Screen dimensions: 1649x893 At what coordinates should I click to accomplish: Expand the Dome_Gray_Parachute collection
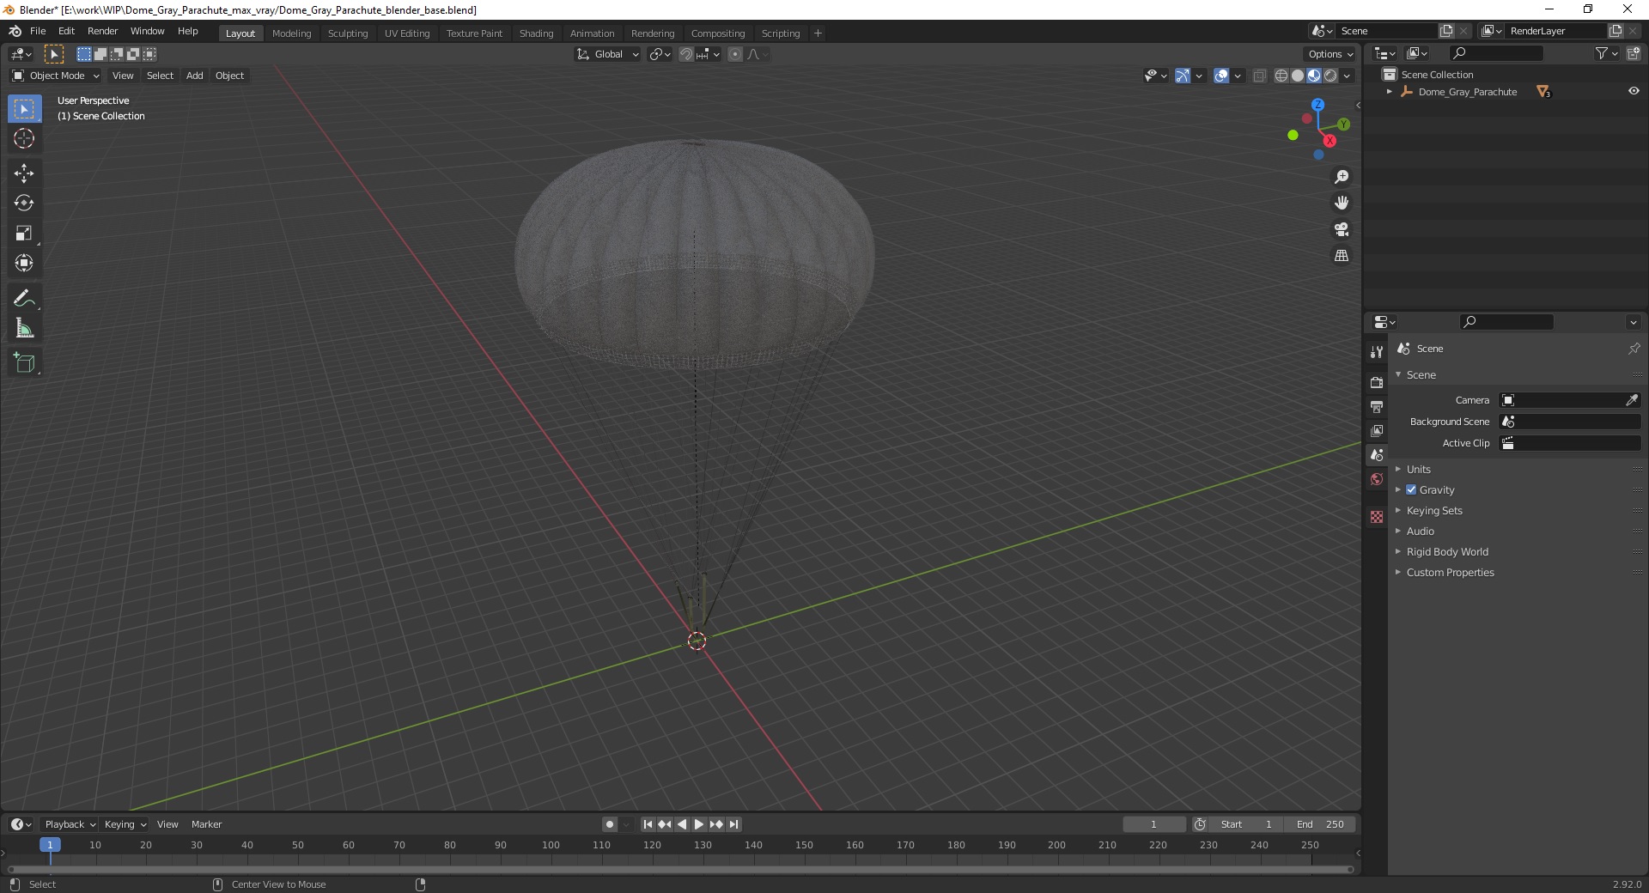click(x=1389, y=92)
